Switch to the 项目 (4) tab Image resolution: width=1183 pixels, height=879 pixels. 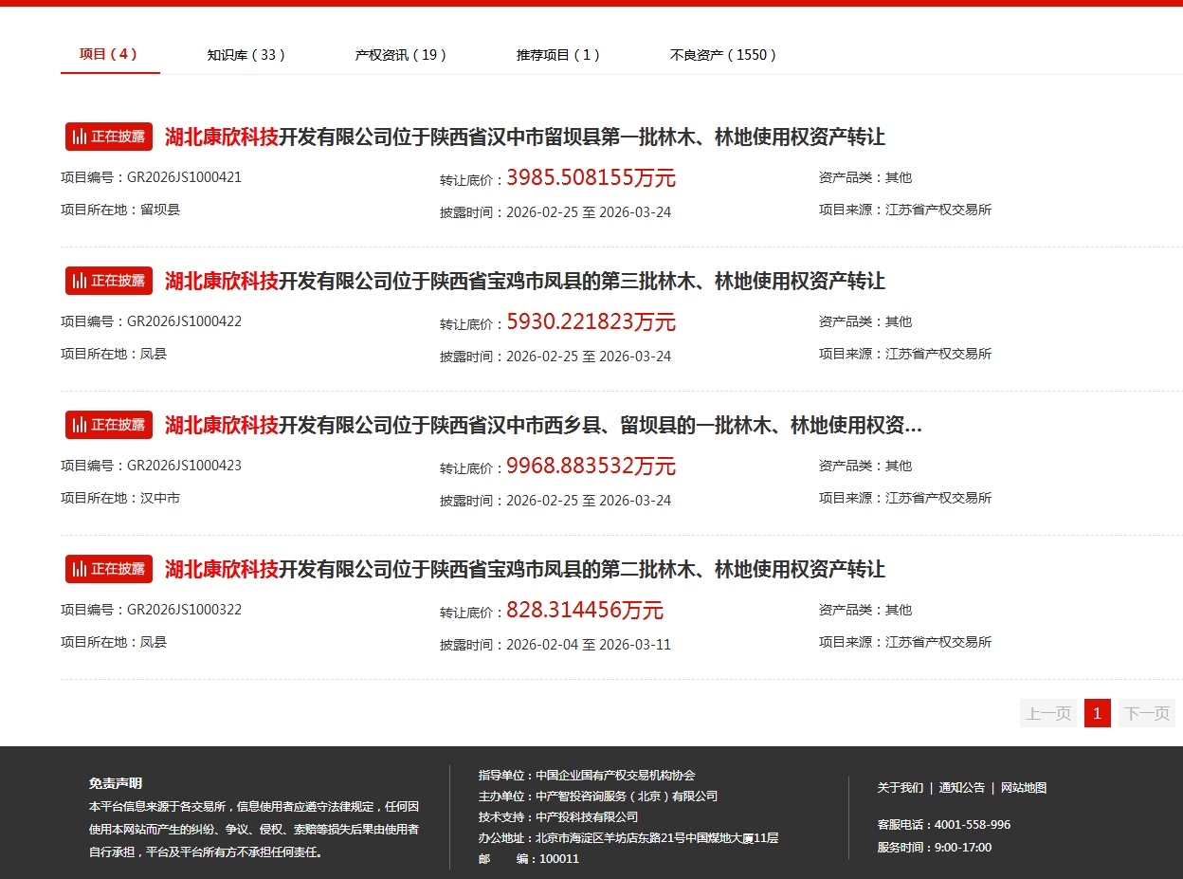[x=109, y=54]
